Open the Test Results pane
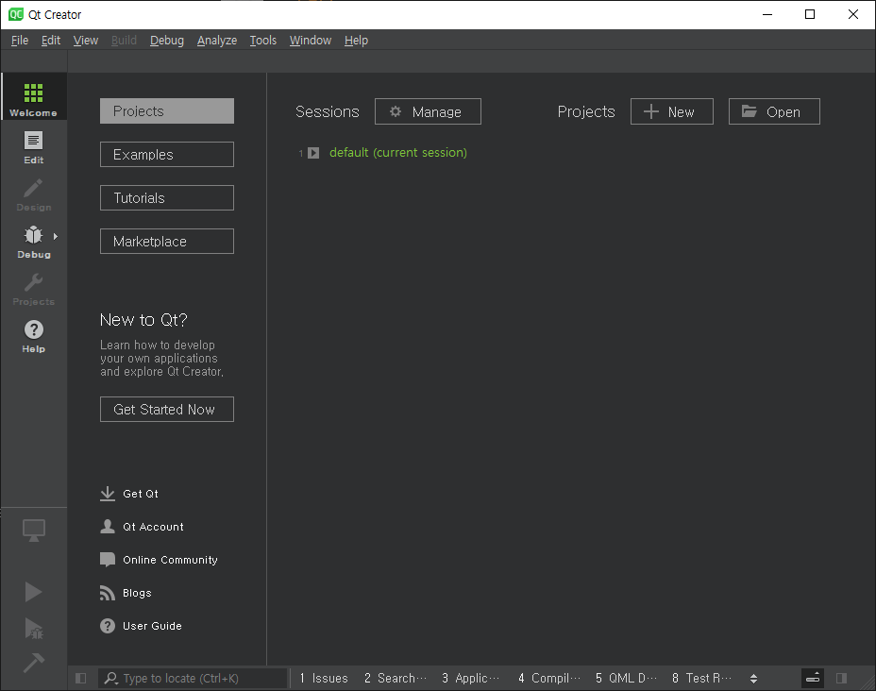The width and height of the screenshot is (876, 691). pyautogui.click(x=701, y=678)
